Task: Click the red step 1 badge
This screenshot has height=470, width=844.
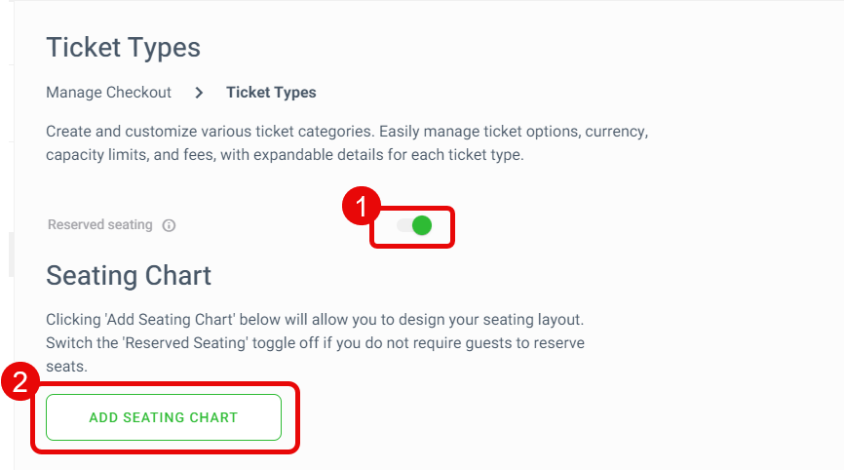Action: [362, 206]
